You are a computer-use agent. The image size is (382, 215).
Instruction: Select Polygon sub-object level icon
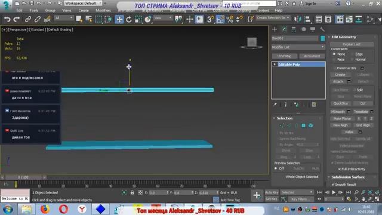(303, 125)
